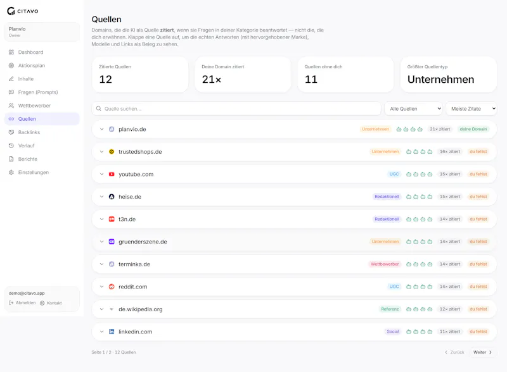Click the terminka.de globe favicon
Viewport: 507px width, 372px height.
pos(112,264)
